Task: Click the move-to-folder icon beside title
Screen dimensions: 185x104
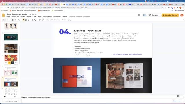Action: click(33, 14)
